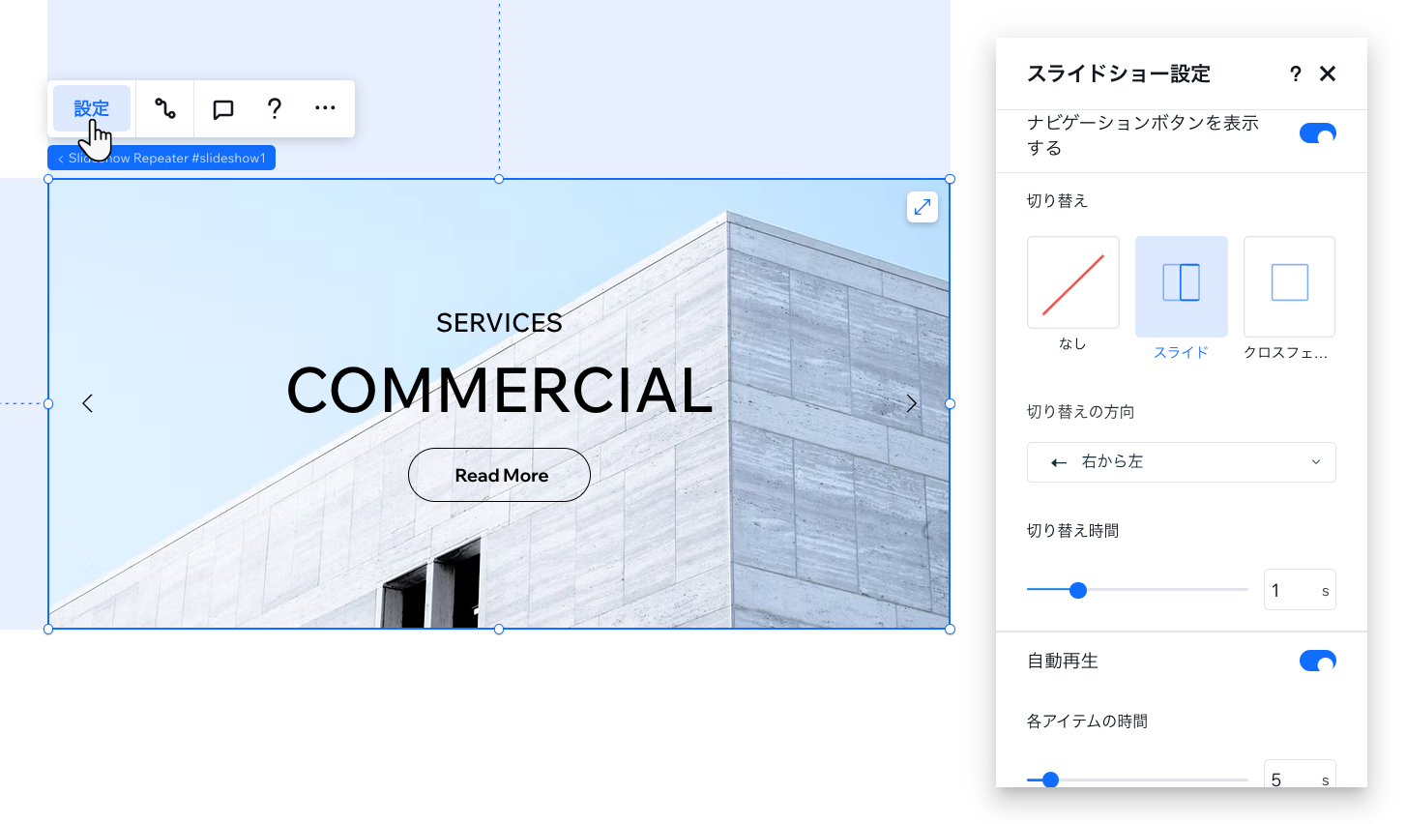Open help in スライドショー設定 panel header

1295,74
